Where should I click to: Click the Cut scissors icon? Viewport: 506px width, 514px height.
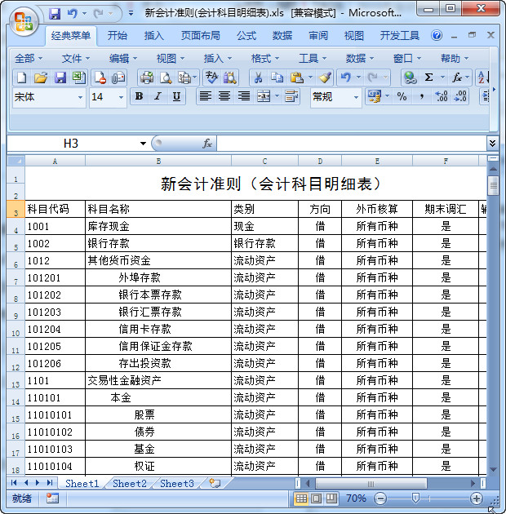(258, 78)
